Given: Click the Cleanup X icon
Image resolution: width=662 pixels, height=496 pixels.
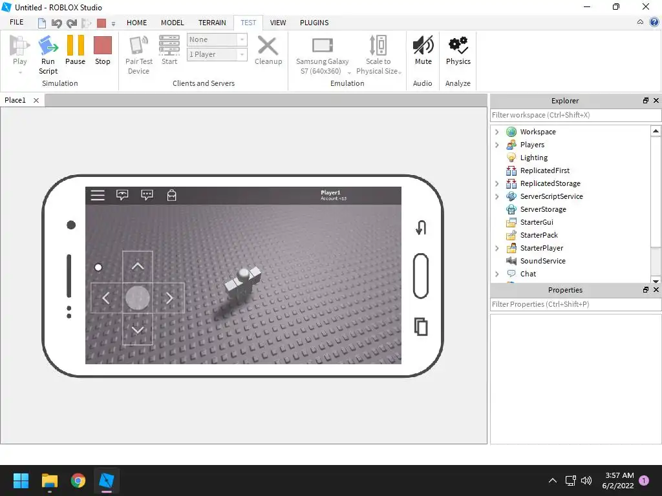Looking at the screenshot, I should pos(268,46).
